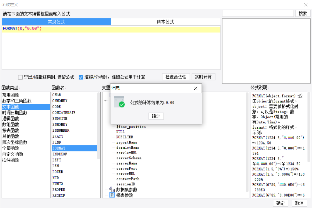Select EXACT function

74,136
